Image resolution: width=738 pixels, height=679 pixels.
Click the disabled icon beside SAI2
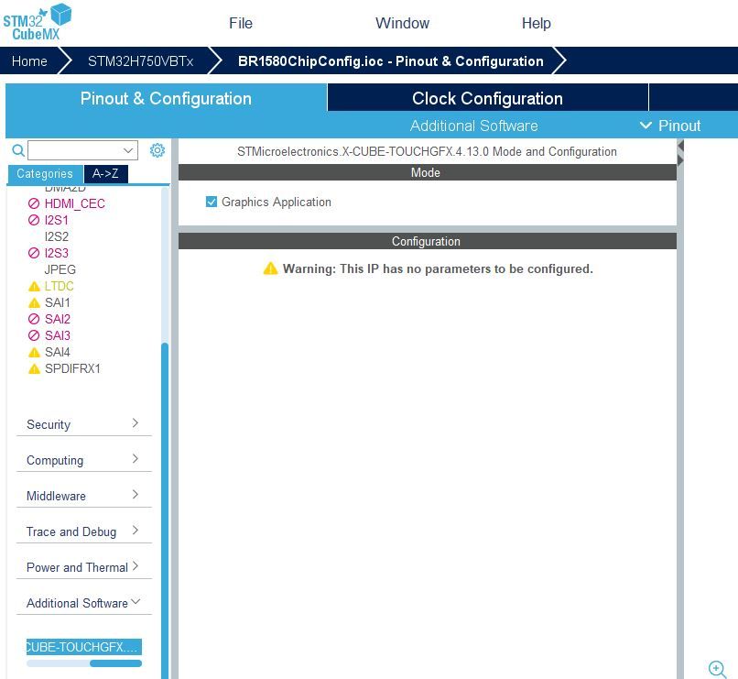pos(34,319)
